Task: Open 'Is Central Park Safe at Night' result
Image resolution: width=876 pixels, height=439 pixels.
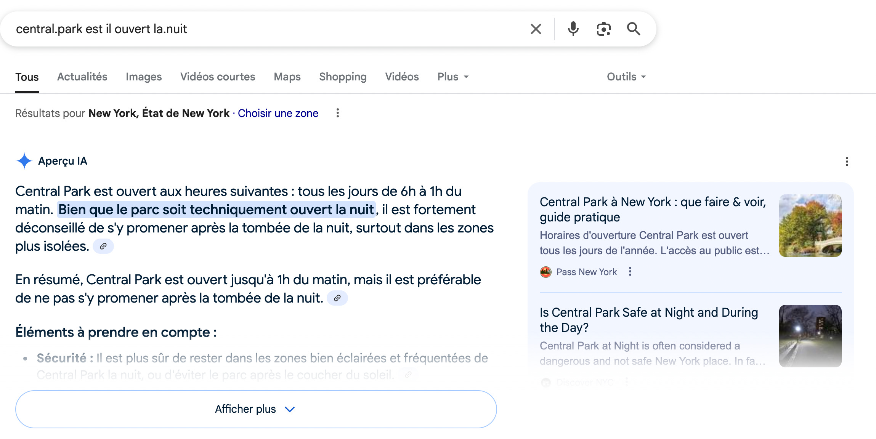Action: pos(649,320)
